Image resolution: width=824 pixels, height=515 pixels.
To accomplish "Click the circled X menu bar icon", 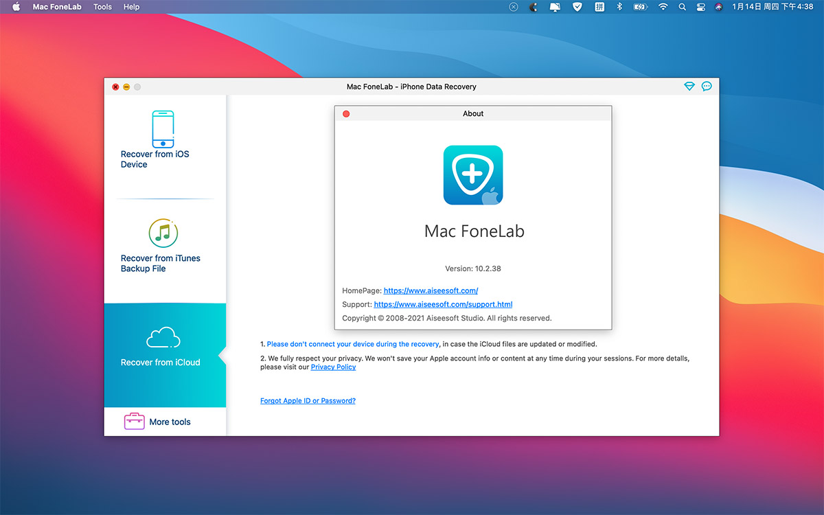I will pos(513,7).
